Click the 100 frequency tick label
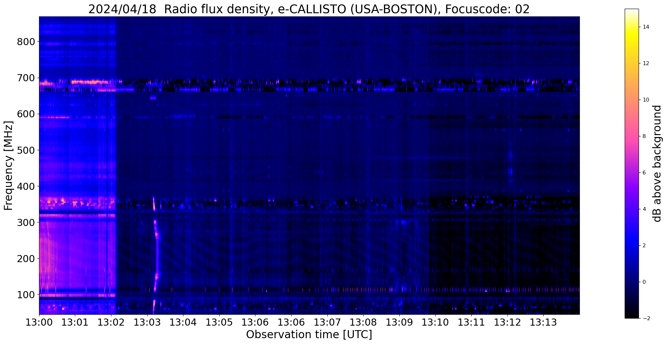The image size is (667, 344). [x=26, y=294]
